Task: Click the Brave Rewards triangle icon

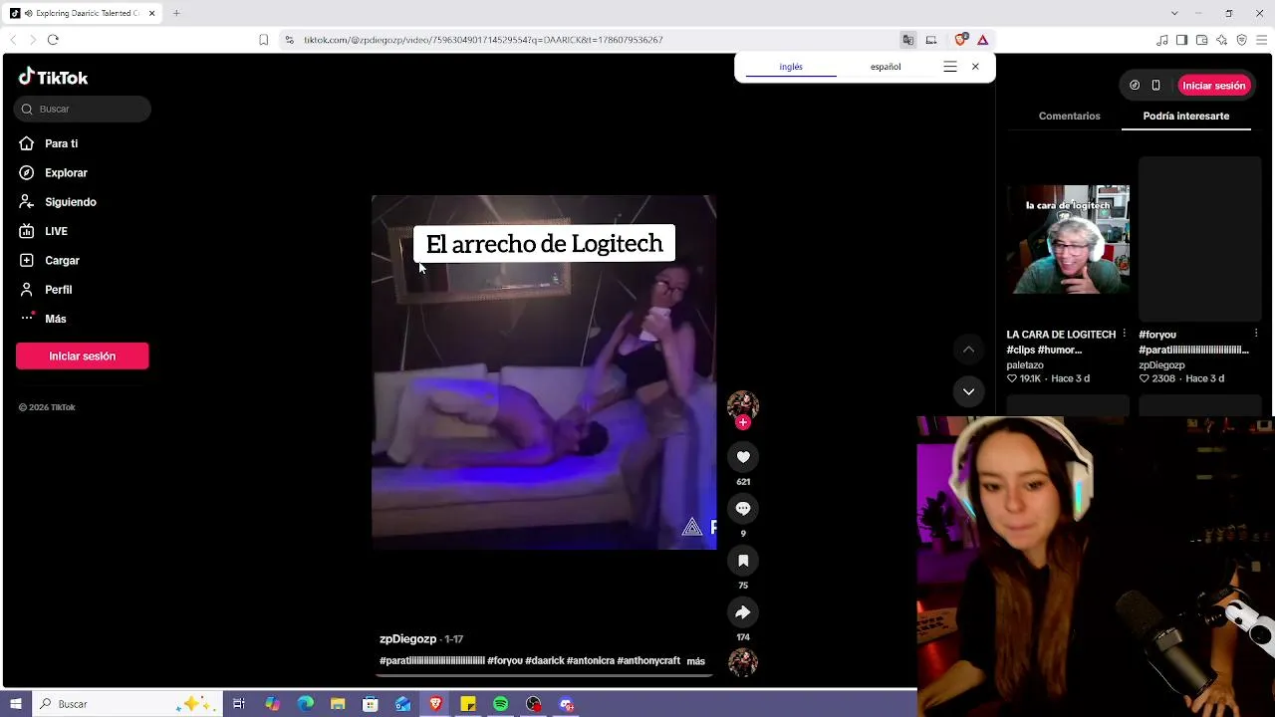Action: [x=982, y=40]
